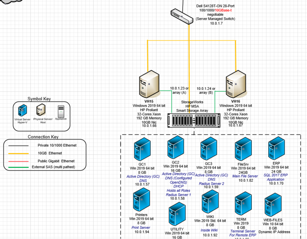Select the HP MSA Smart Storage Array shape
Viewport: 307px width, 239px height.
pyautogui.click(x=193, y=121)
